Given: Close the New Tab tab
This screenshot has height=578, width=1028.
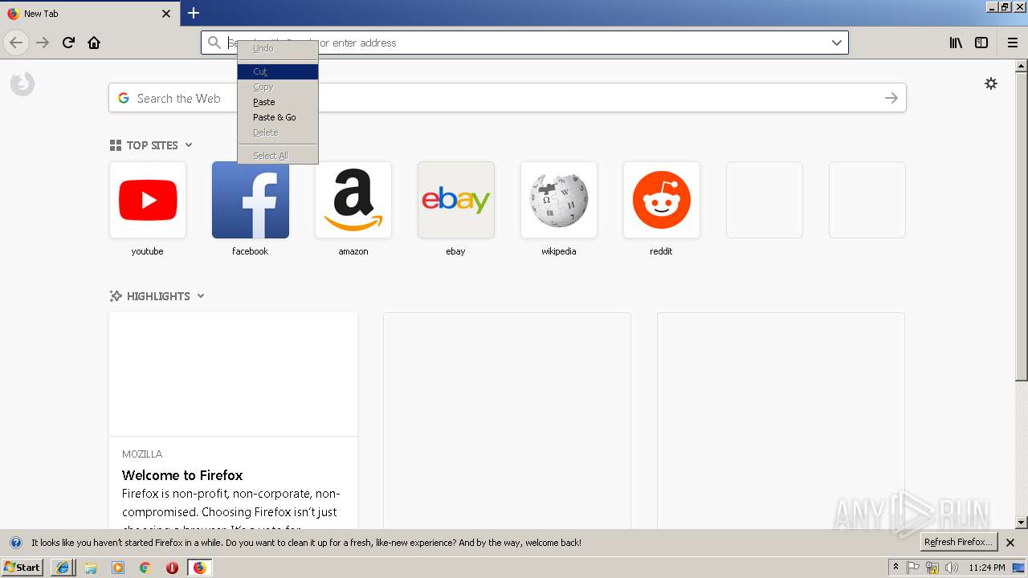Looking at the screenshot, I should click(x=166, y=14).
